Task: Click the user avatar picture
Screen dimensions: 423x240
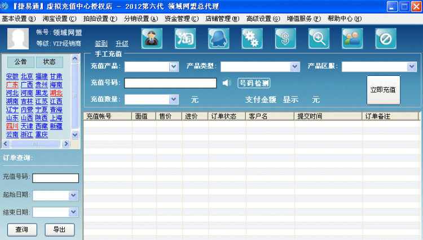Action: point(18,39)
